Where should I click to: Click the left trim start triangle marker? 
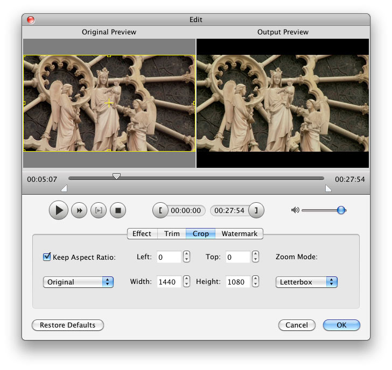[x=64, y=188]
